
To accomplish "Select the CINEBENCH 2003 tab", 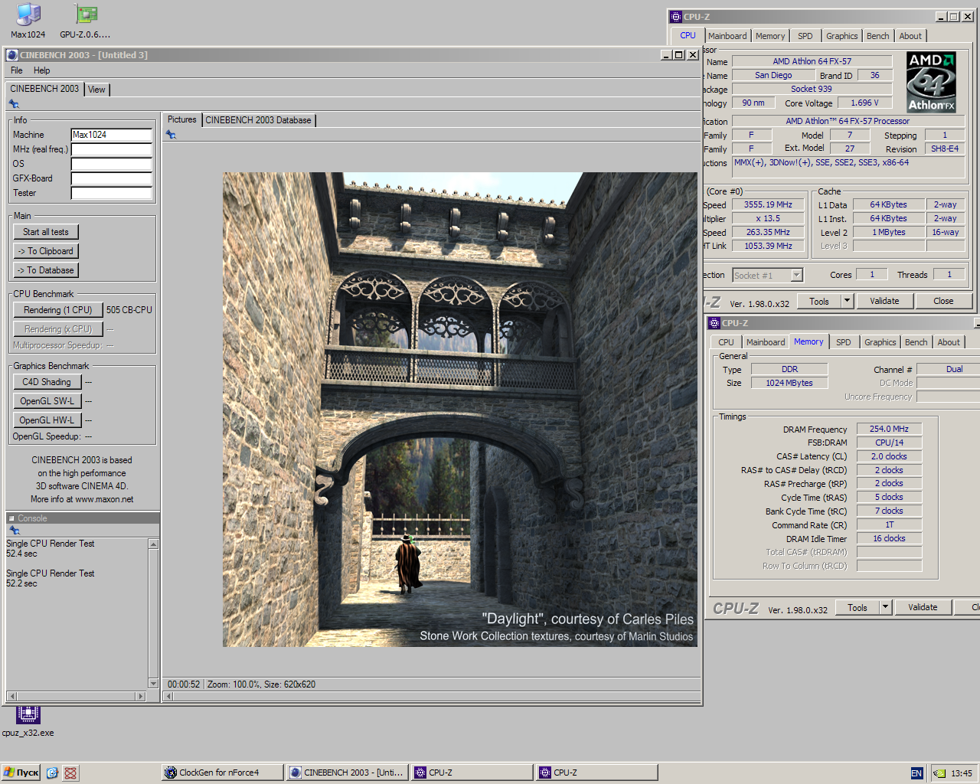I will point(44,89).
